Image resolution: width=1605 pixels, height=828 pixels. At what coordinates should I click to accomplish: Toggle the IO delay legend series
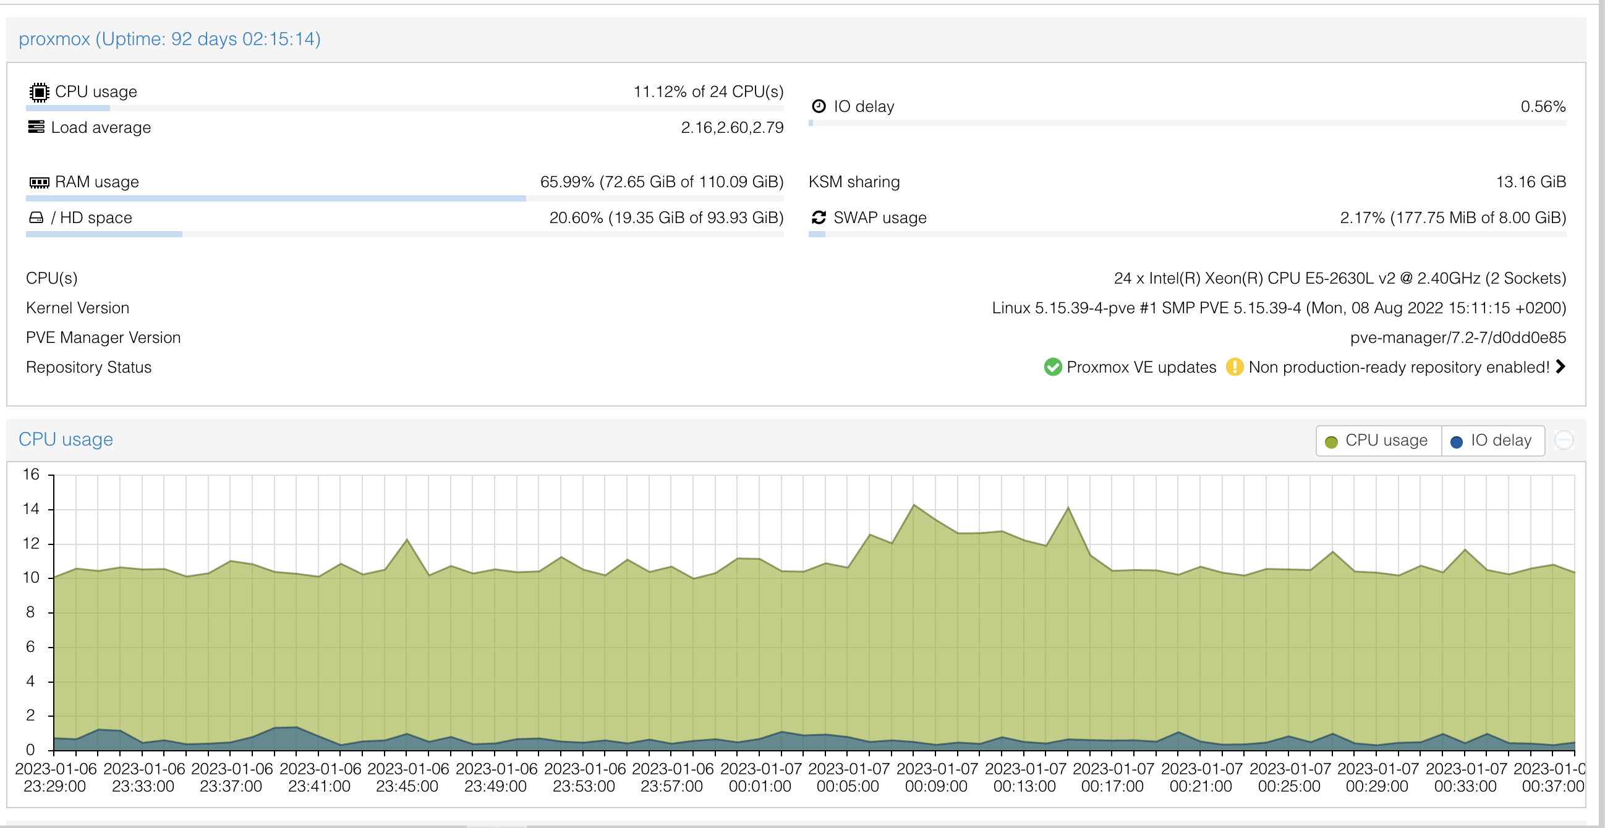[x=1492, y=441]
